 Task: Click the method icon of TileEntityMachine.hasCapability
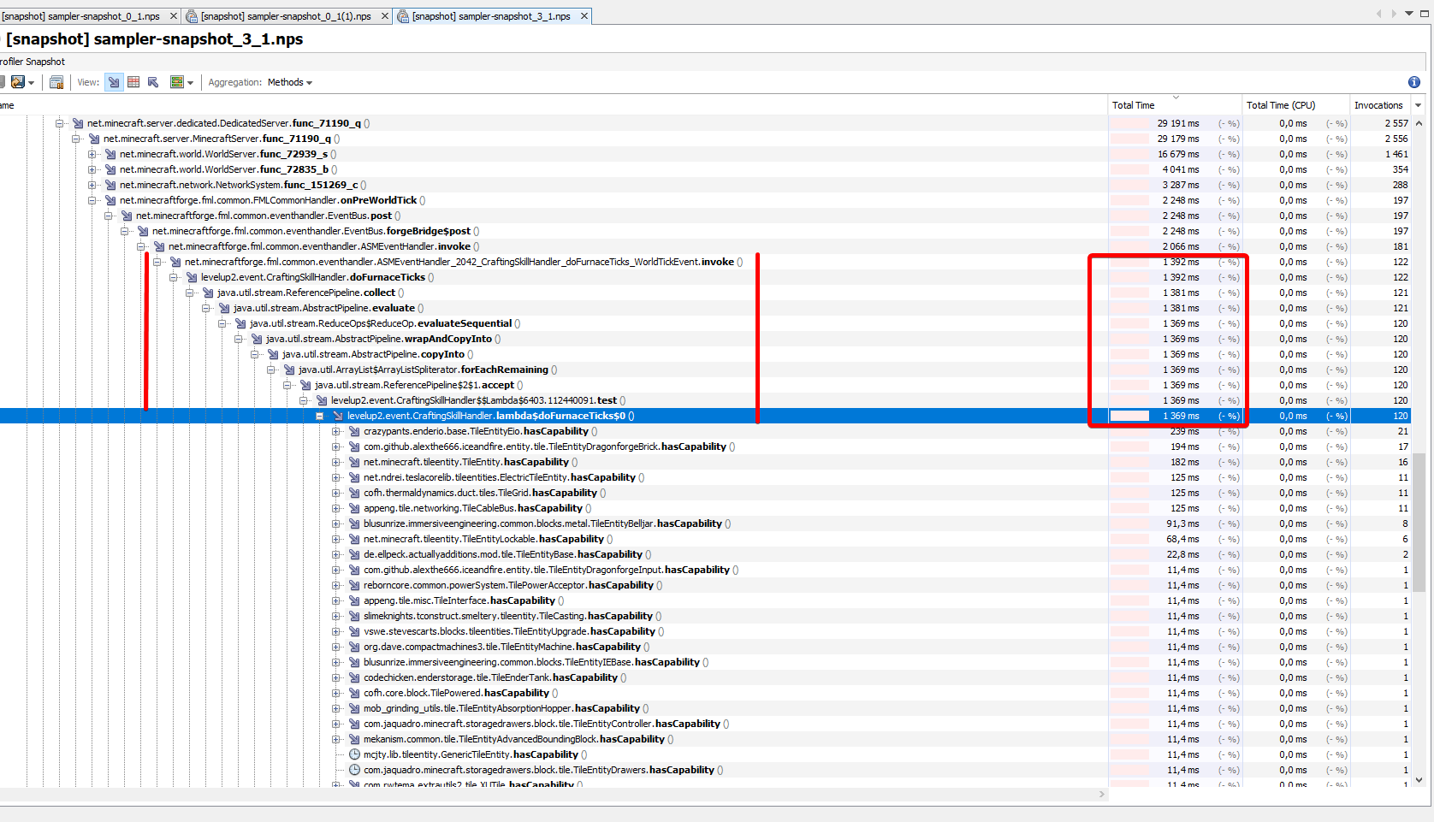354,647
